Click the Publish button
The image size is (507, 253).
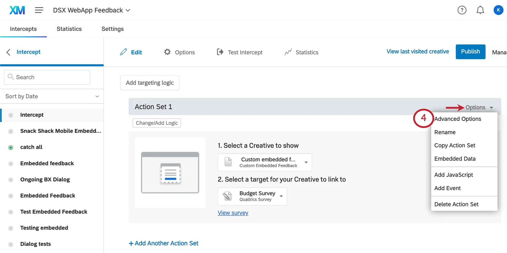pos(470,51)
